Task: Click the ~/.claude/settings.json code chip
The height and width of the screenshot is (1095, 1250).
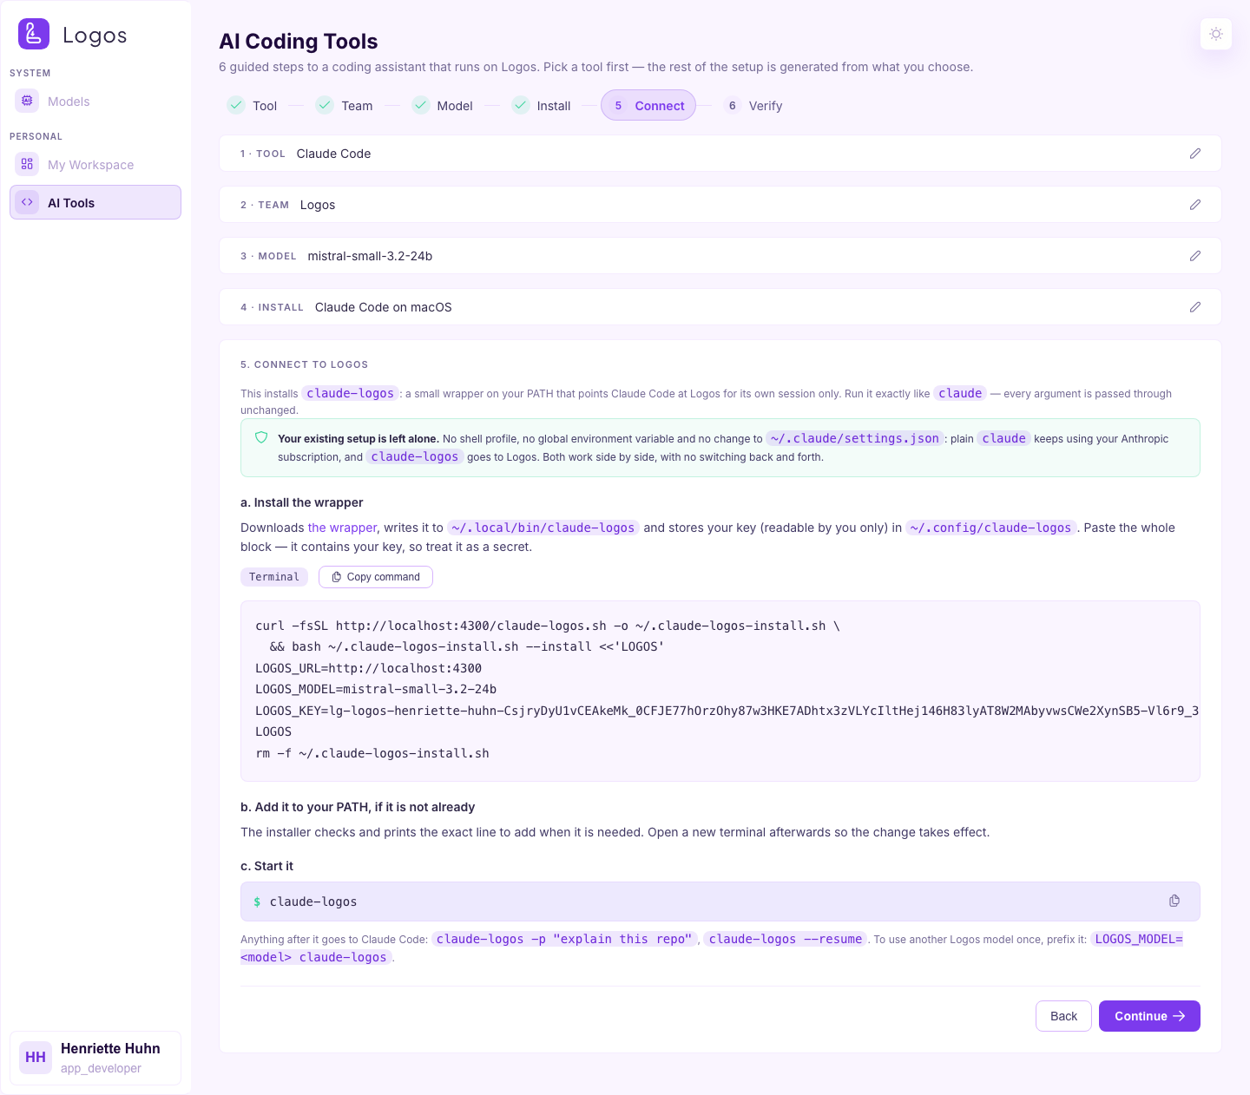Action: (x=855, y=438)
